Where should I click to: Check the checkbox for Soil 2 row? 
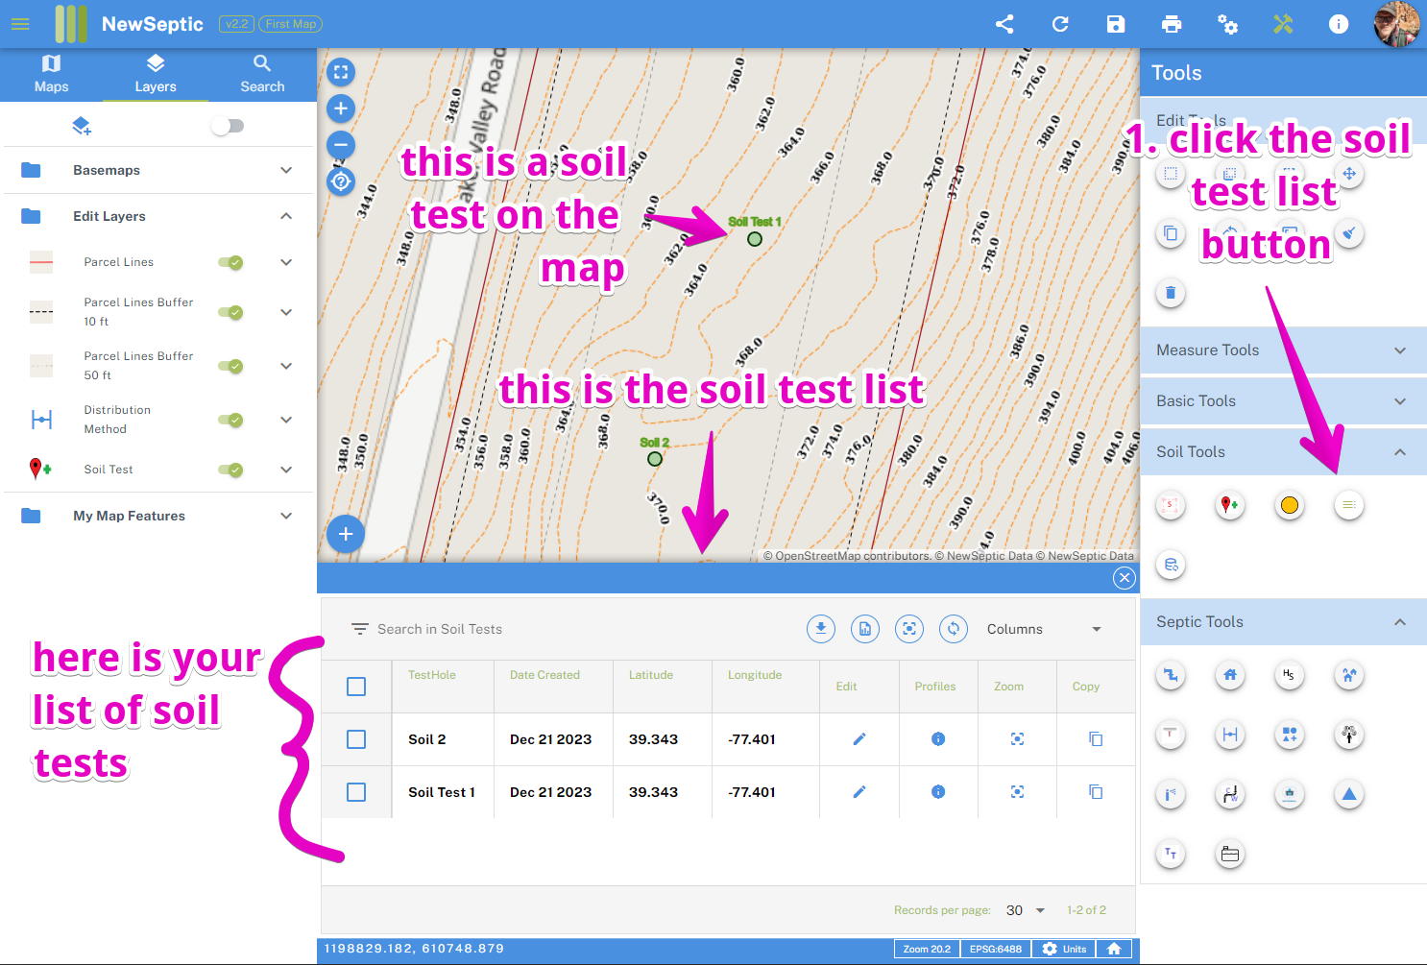tap(356, 739)
